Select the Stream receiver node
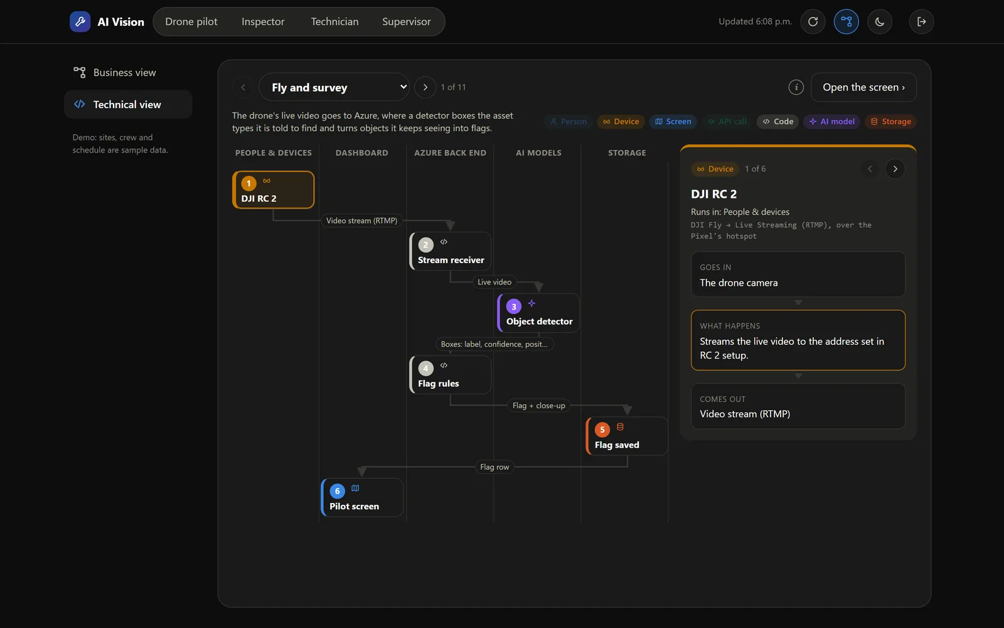The image size is (1004, 628). [450, 251]
